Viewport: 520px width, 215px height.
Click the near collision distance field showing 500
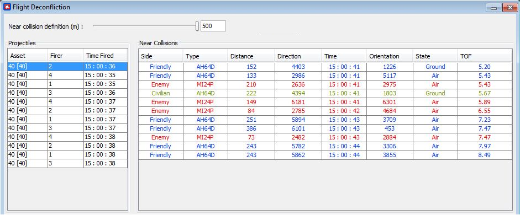tap(213, 26)
